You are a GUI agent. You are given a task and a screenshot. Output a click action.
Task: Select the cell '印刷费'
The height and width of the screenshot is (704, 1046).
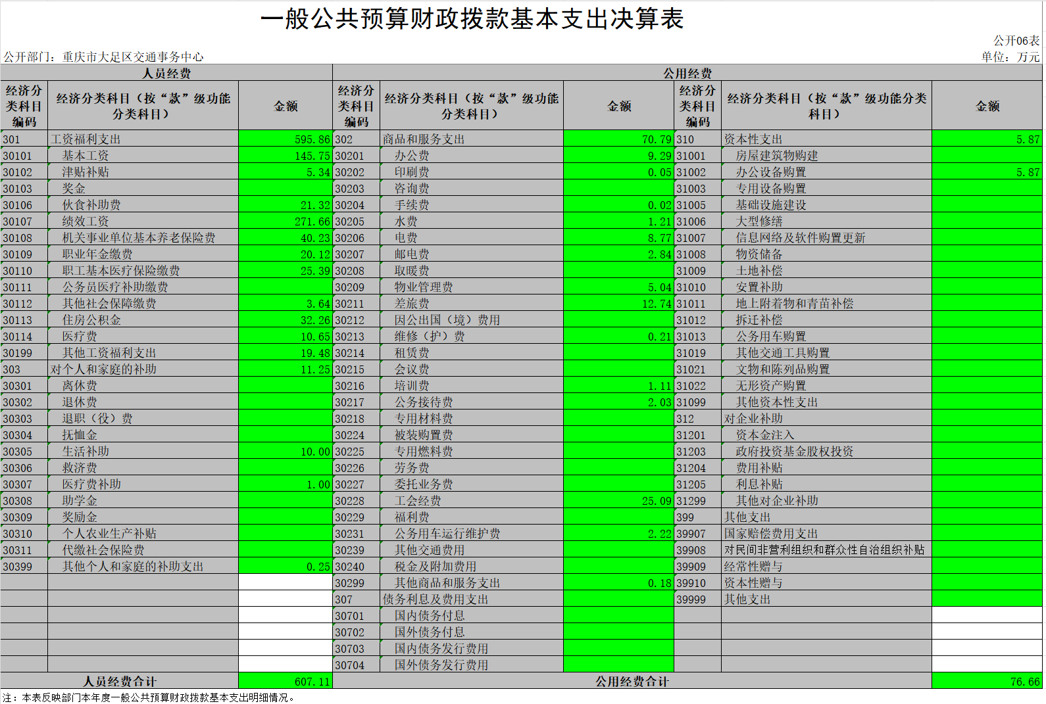[x=472, y=172]
